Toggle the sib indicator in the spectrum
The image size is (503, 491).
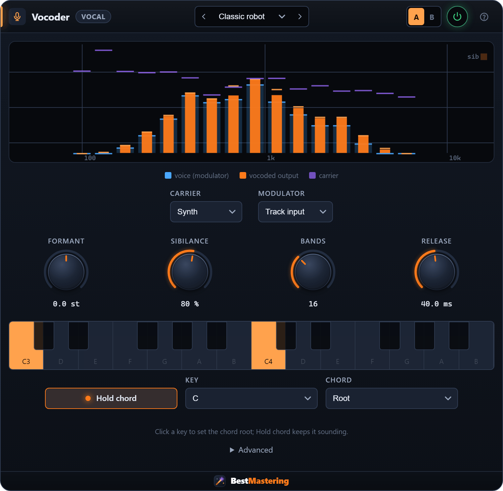483,57
